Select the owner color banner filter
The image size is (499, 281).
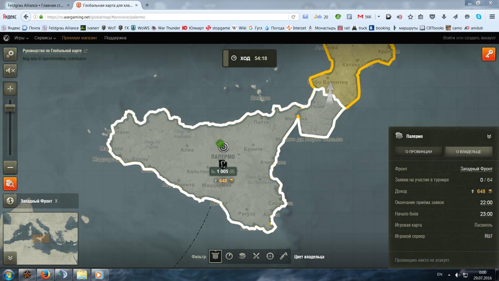215,256
